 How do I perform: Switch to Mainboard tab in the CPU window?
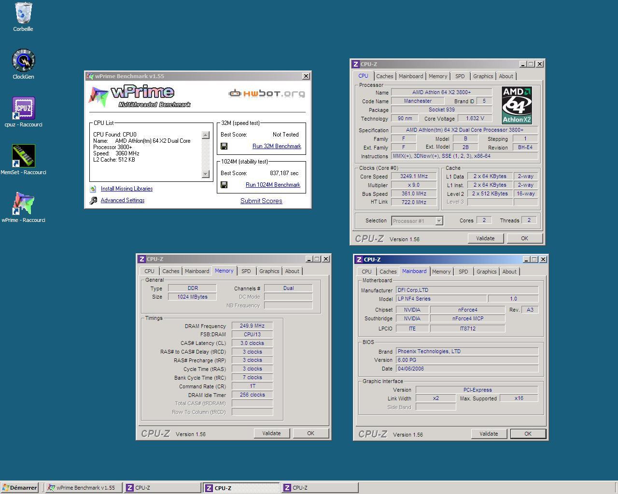[x=411, y=76]
